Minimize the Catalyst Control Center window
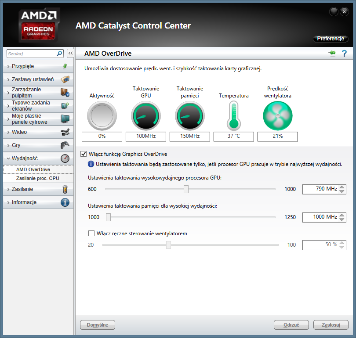356x338 pixels. tap(334, 11)
